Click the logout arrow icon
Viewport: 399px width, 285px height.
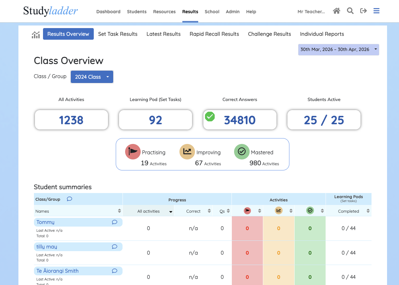pyautogui.click(x=363, y=11)
